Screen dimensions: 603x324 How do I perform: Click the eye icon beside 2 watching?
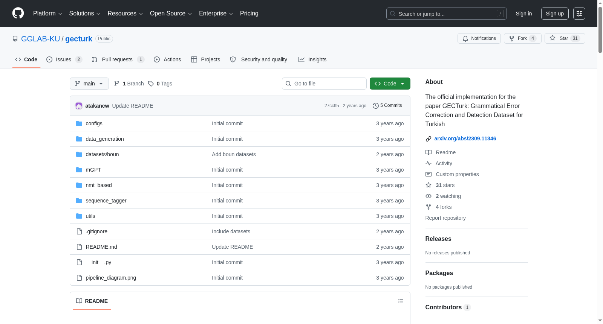[429, 196]
